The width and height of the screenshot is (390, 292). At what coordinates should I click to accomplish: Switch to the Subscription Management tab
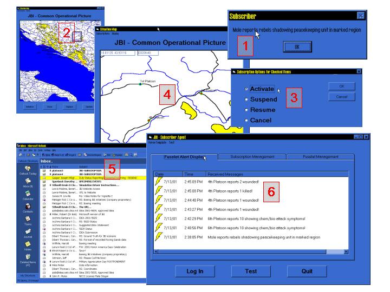coord(252,157)
